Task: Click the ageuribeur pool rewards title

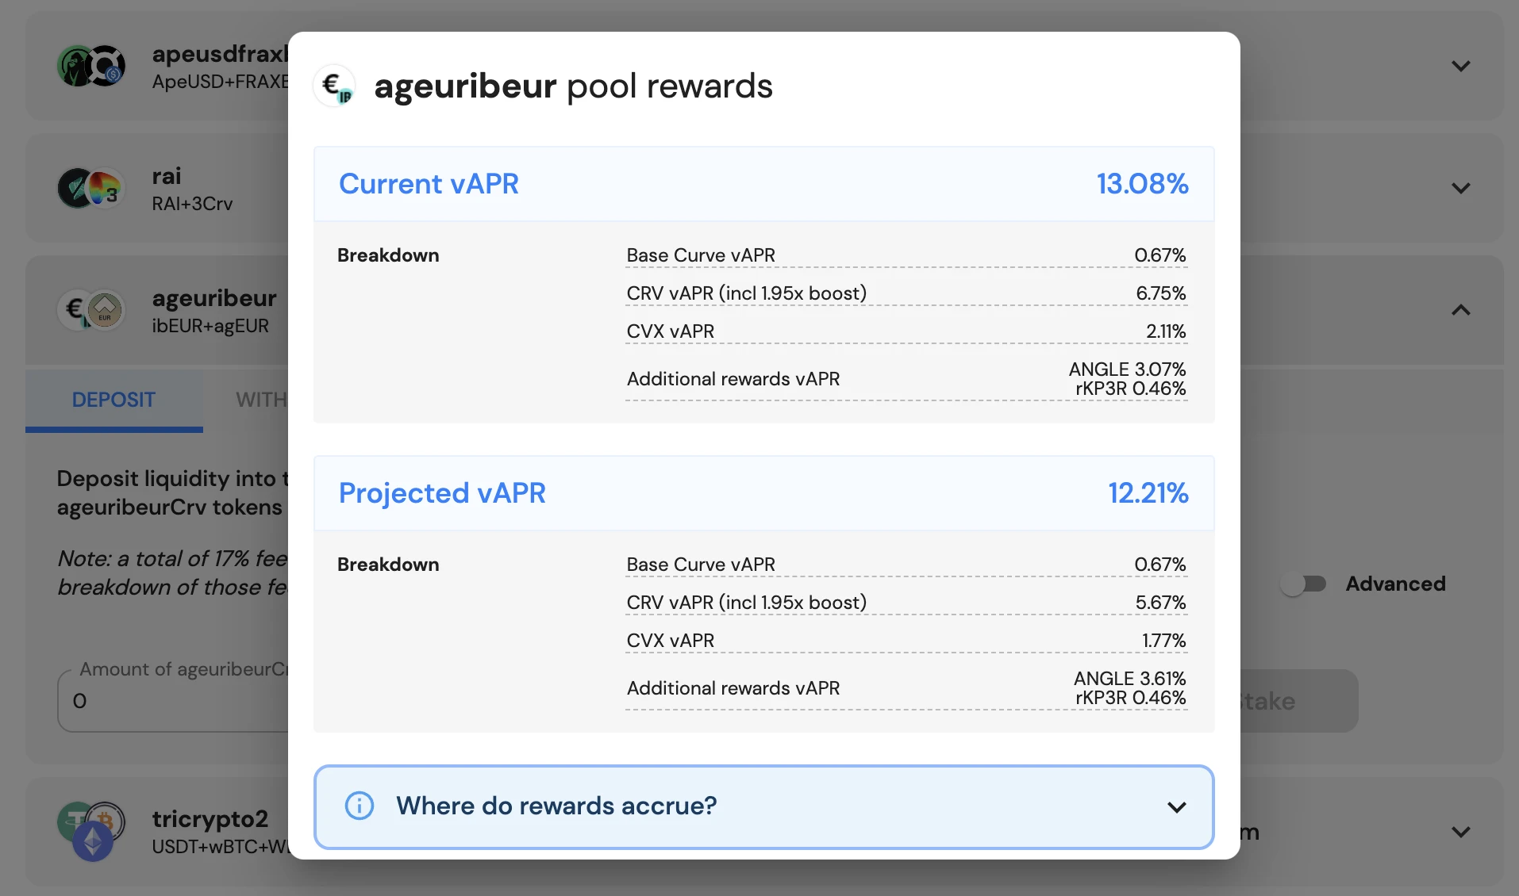Action: [x=573, y=86]
